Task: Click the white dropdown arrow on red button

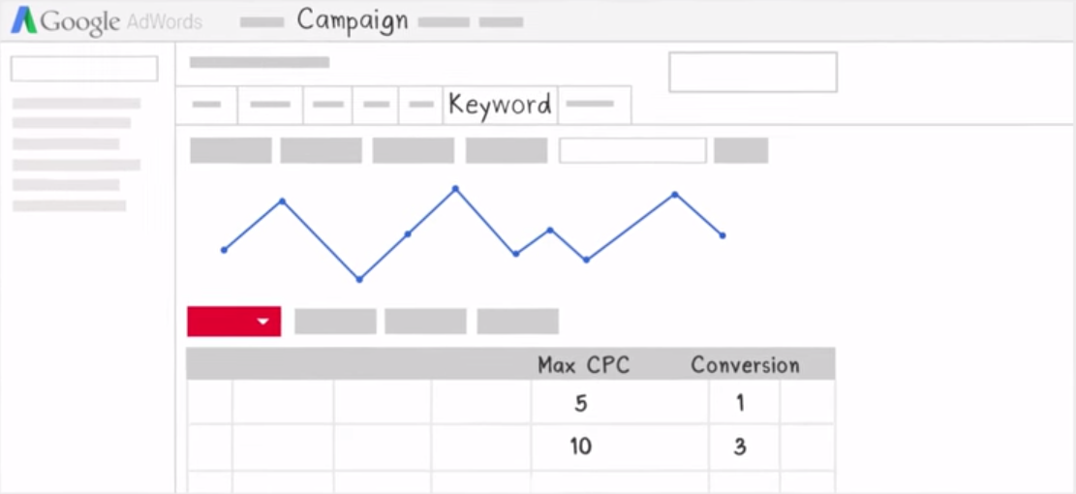Action: [262, 322]
